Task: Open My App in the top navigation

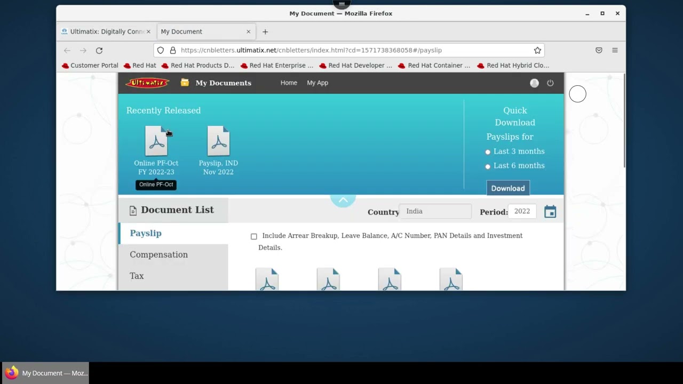Action: [x=317, y=83]
